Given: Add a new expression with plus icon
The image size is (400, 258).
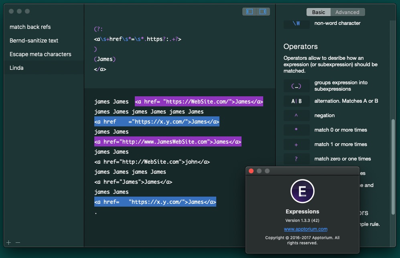Looking at the screenshot, I should 9,242.
